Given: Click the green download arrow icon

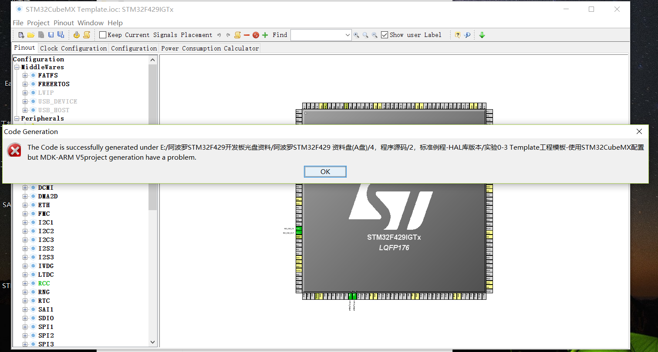Looking at the screenshot, I should (482, 35).
